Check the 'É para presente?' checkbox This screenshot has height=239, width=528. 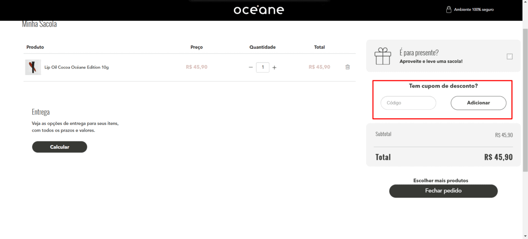pyautogui.click(x=510, y=57)
